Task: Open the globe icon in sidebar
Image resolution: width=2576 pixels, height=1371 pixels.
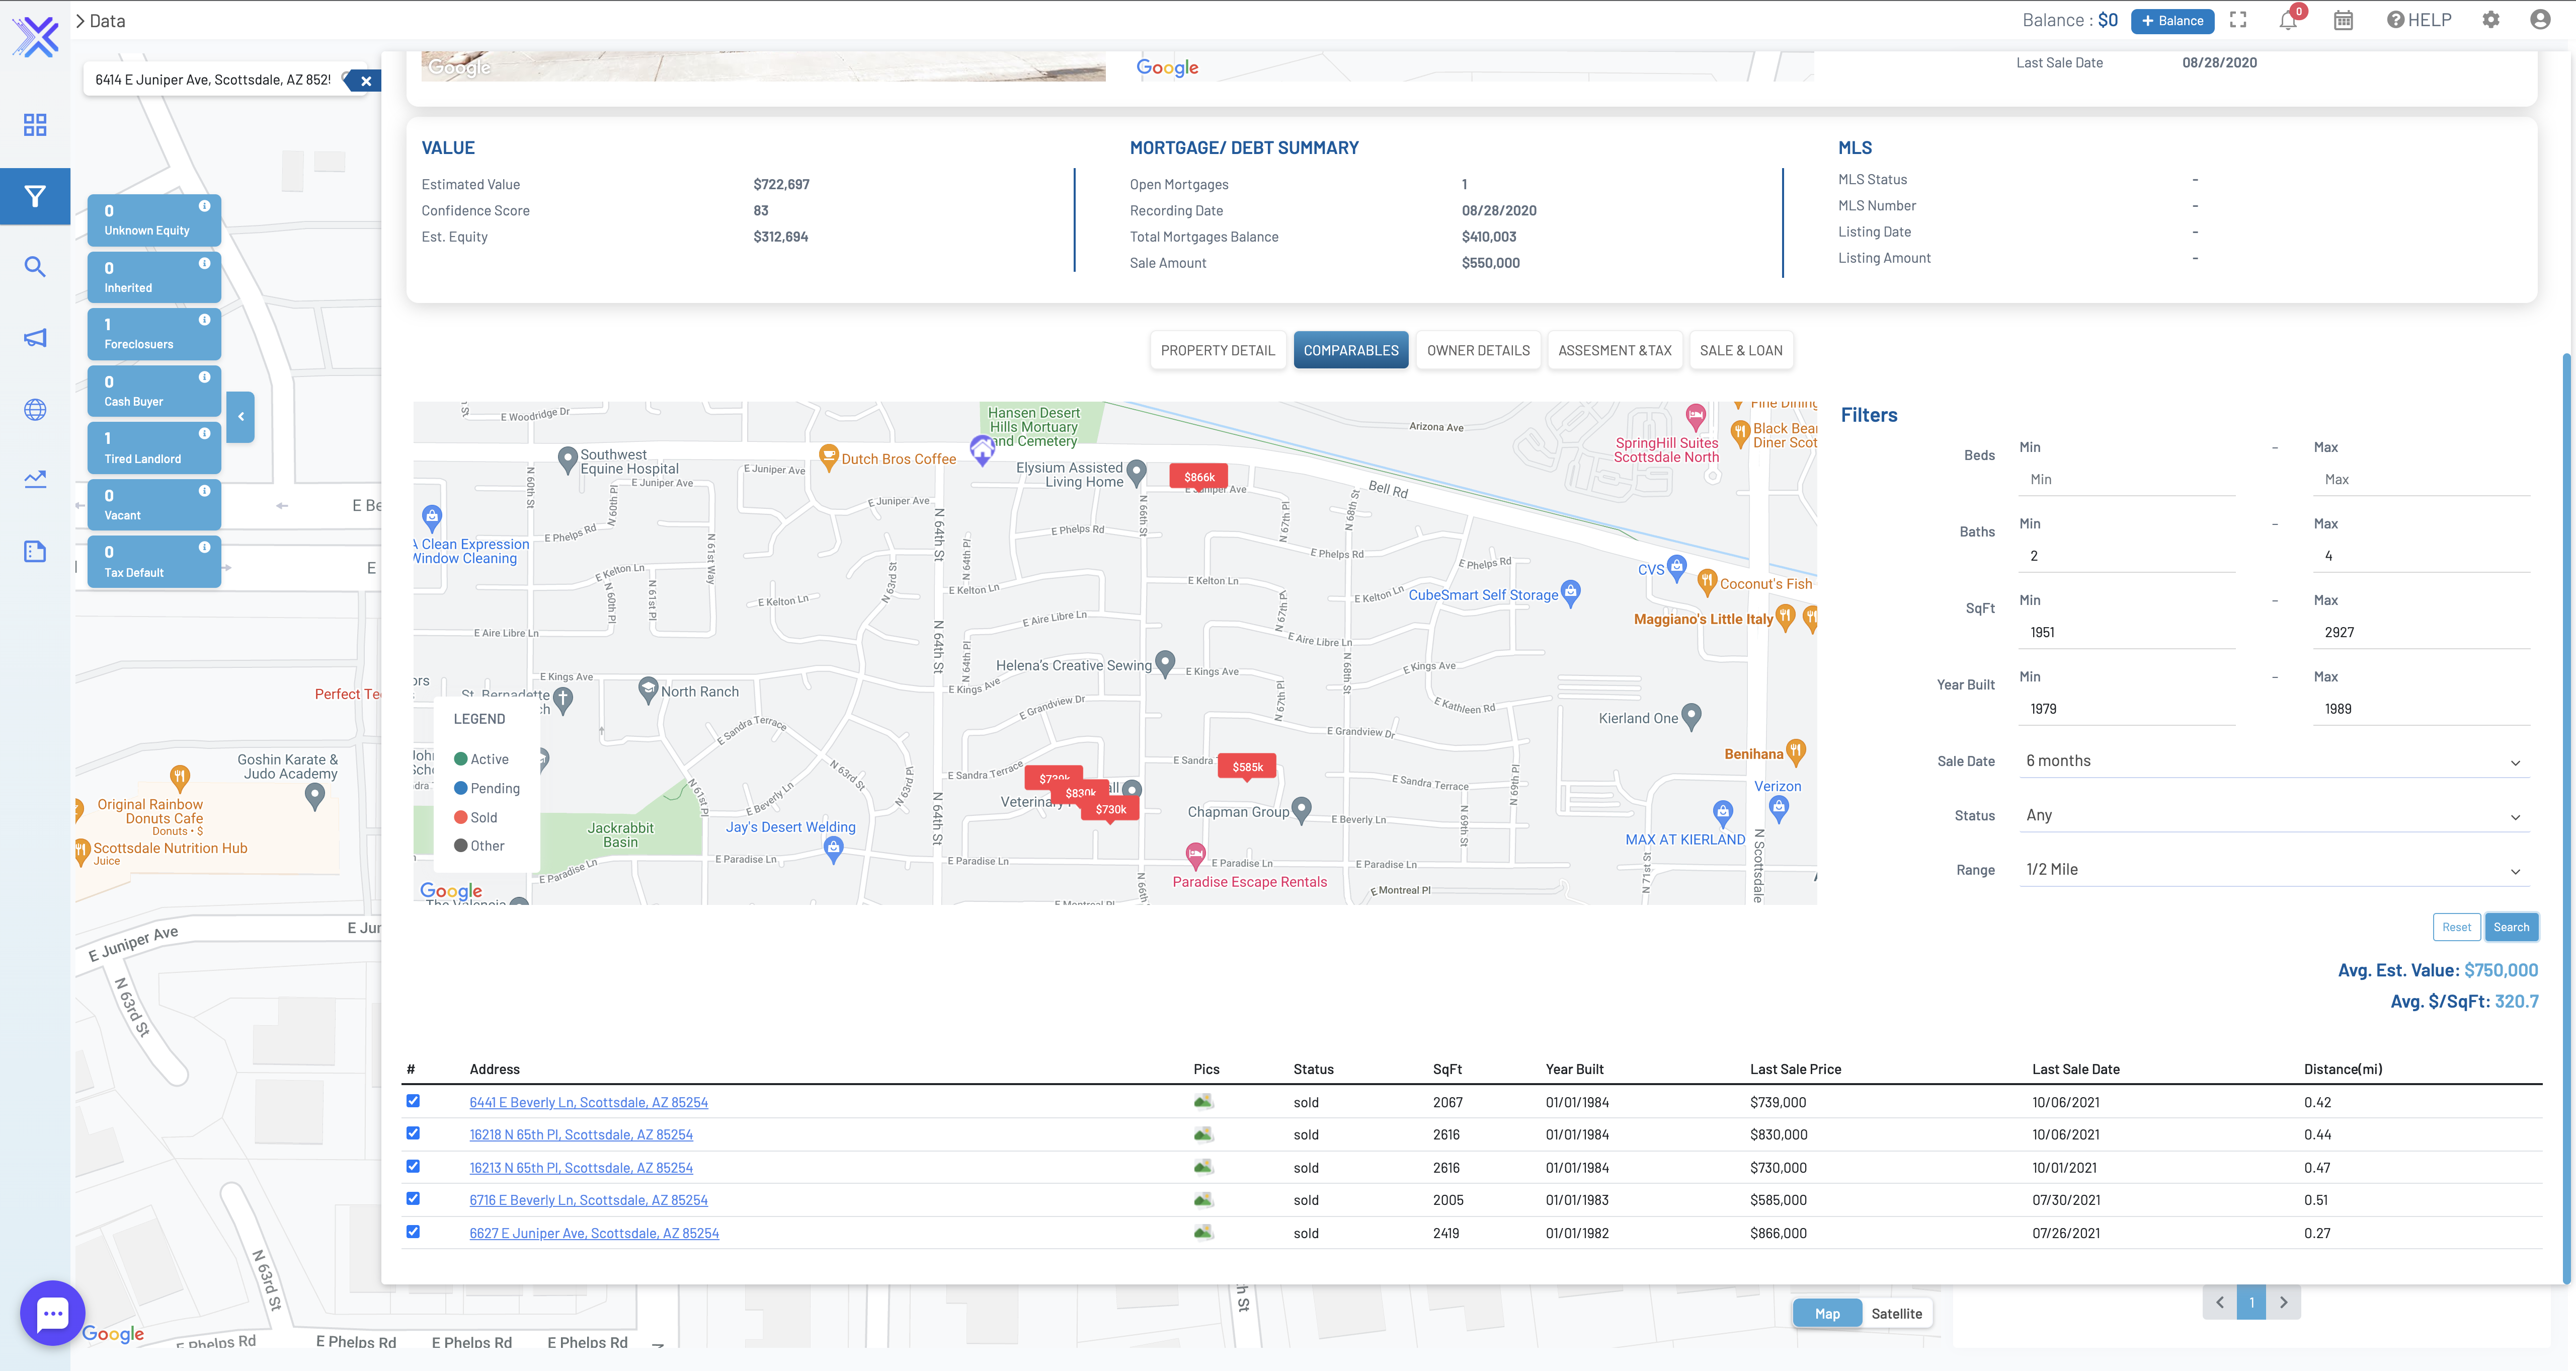Action: [35, 409]
